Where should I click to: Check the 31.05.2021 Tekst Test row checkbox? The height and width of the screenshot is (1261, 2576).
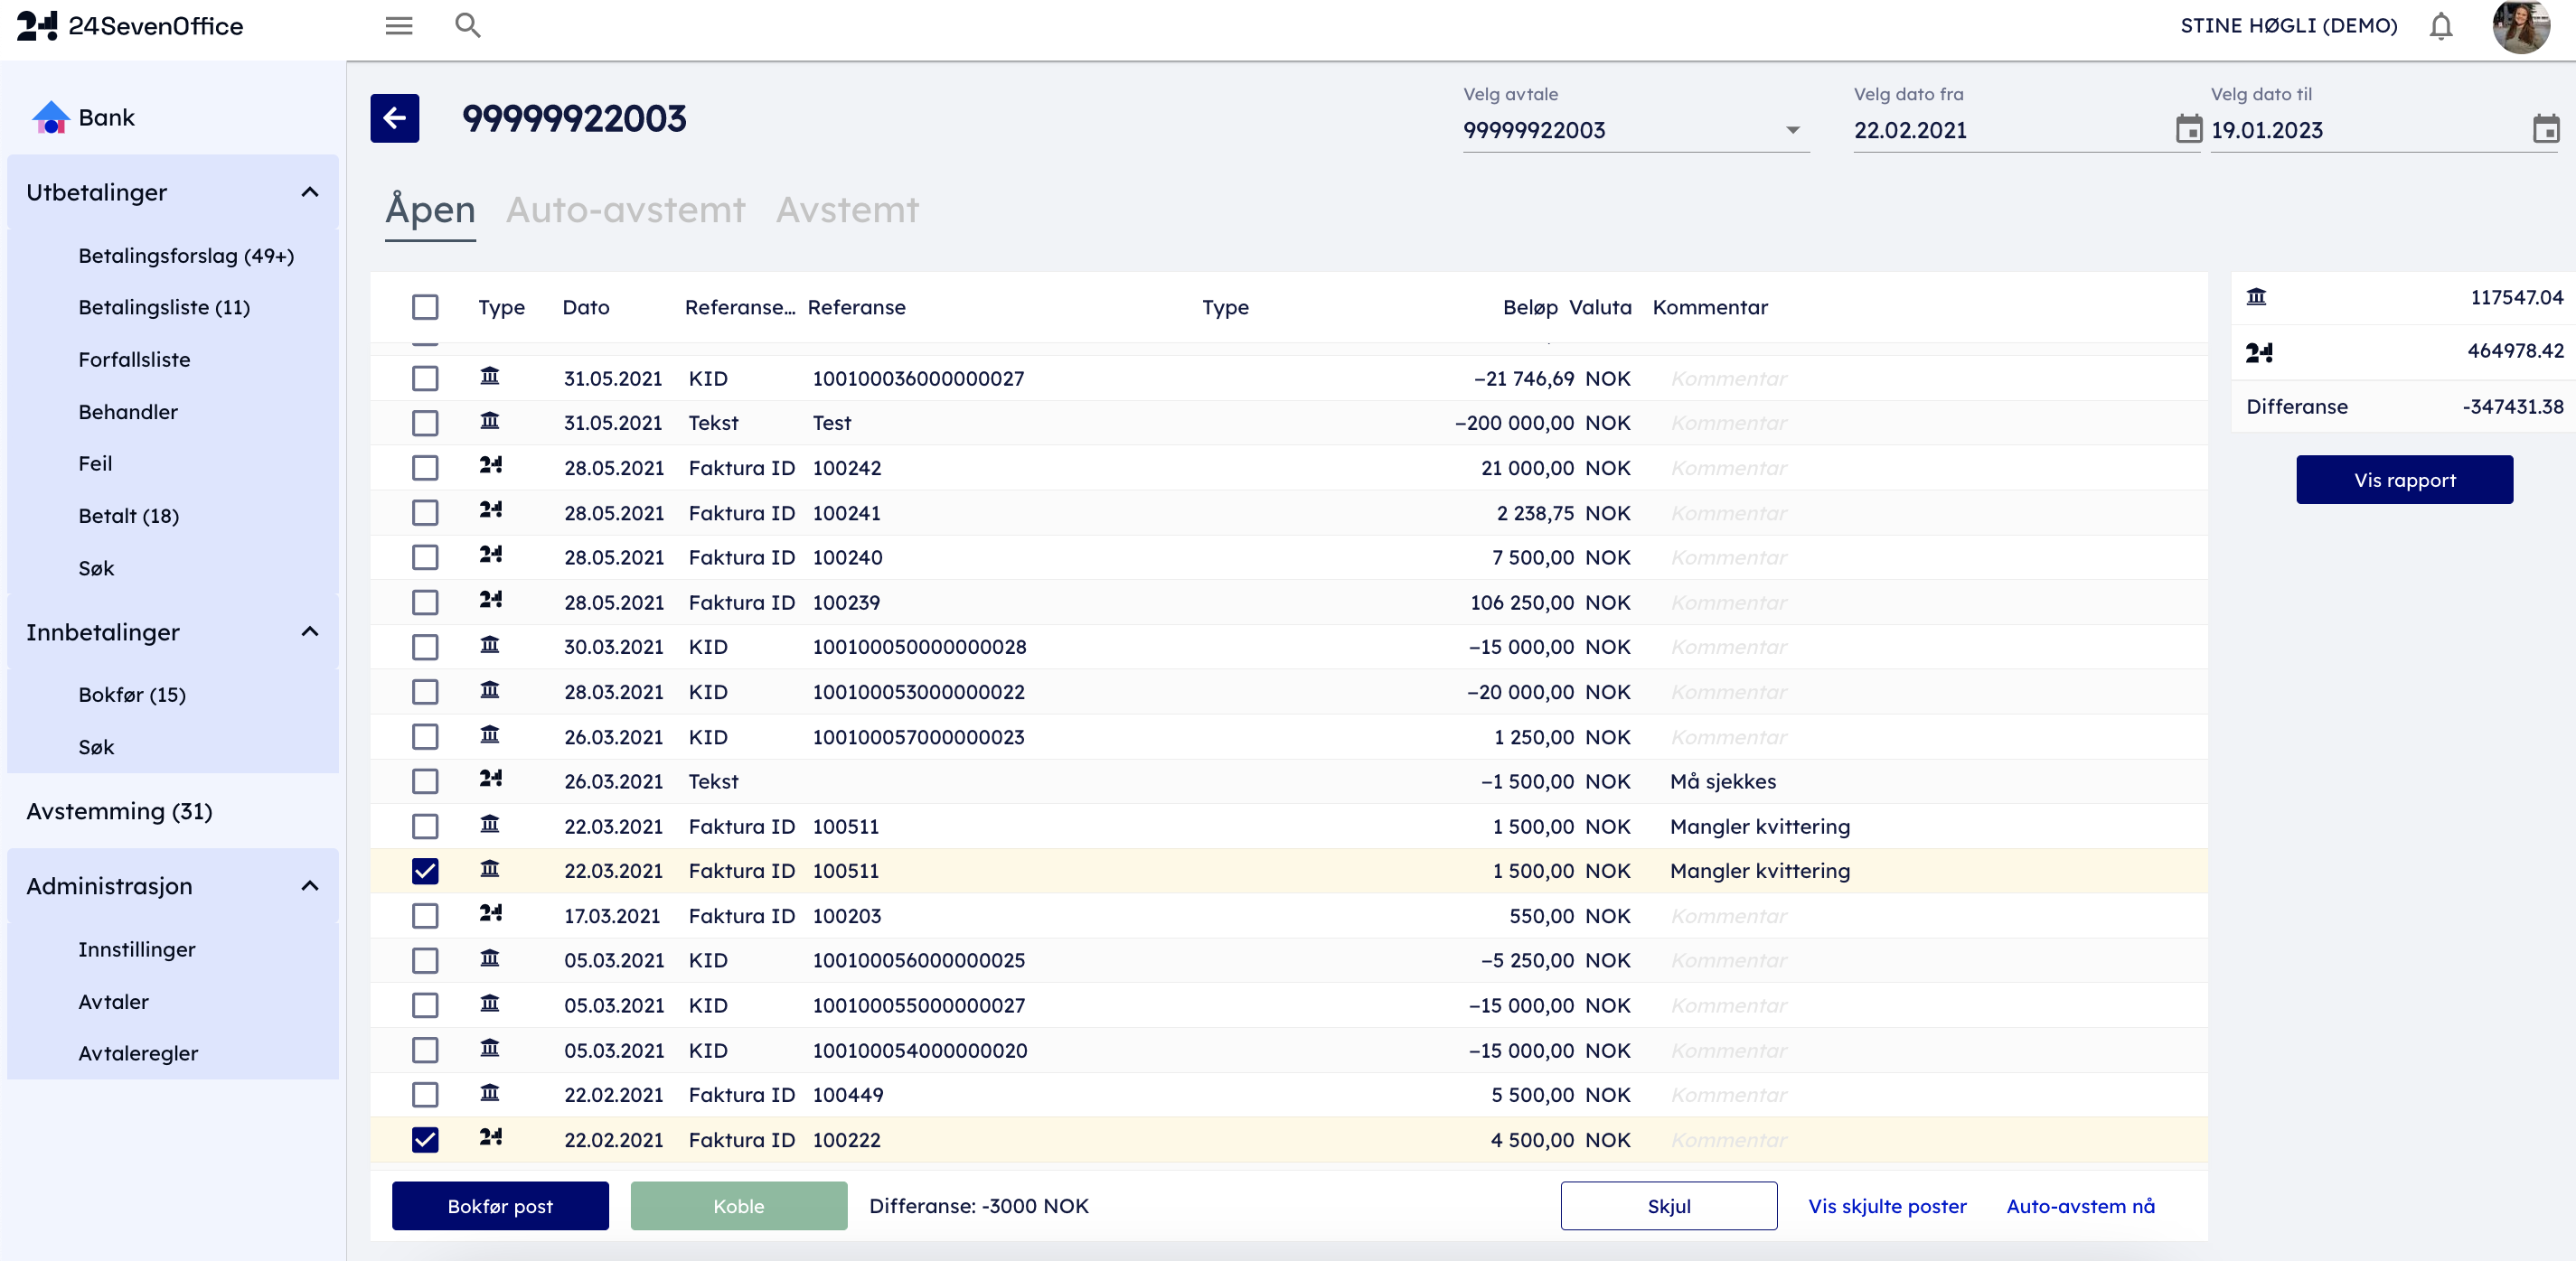[425, 423]
